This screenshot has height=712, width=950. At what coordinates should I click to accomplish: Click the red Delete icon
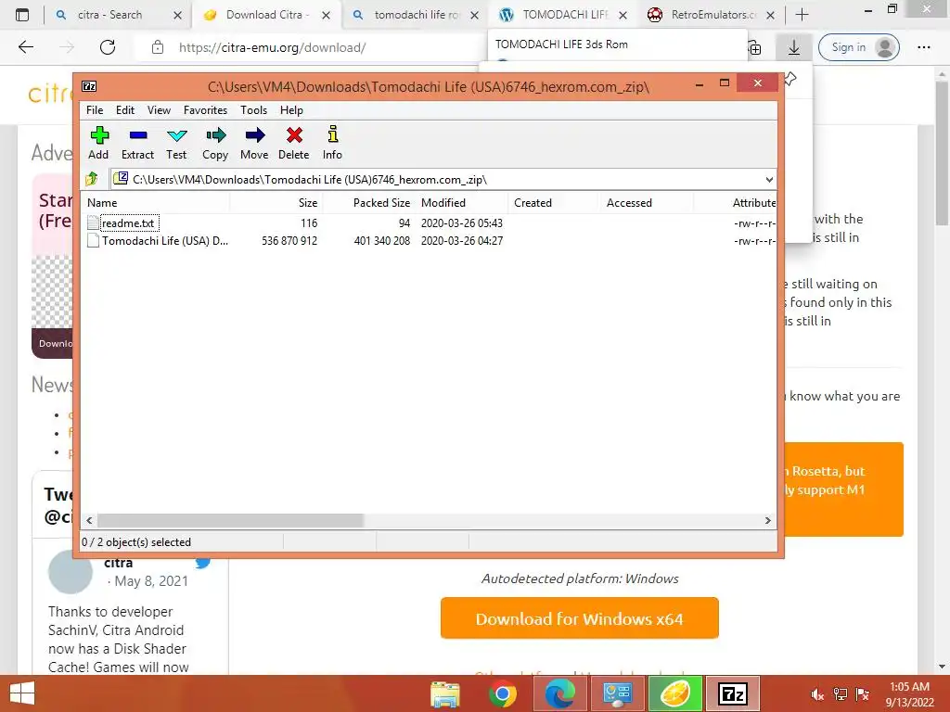(x=294, y=144)
